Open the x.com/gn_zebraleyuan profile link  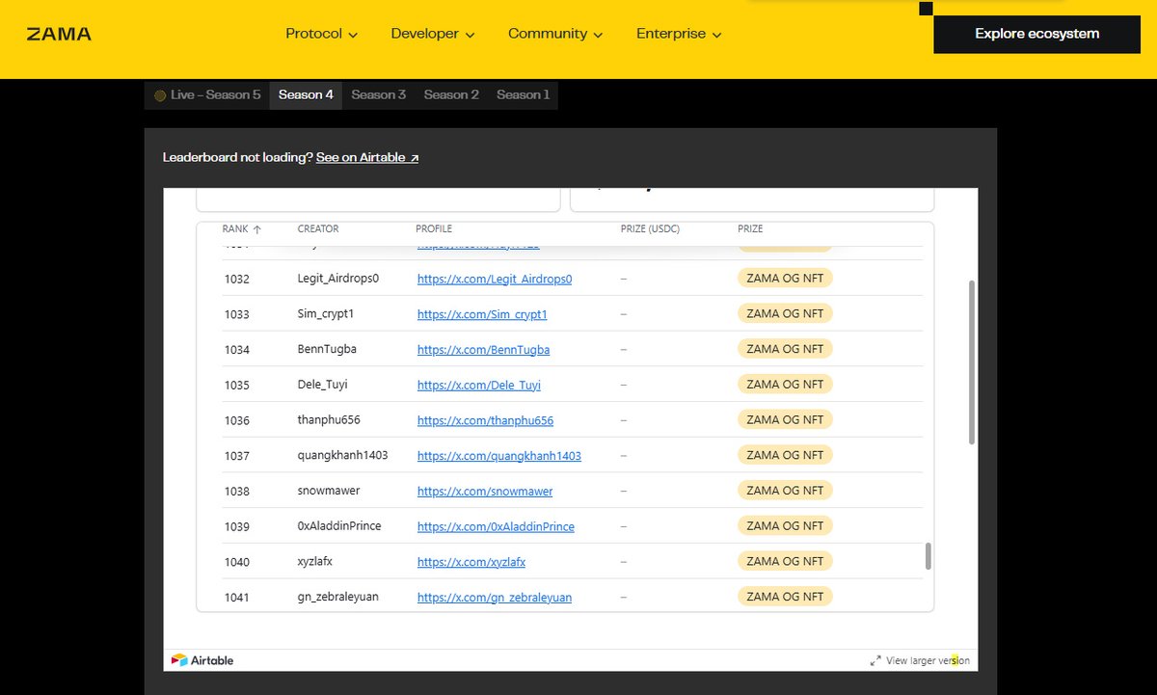click(x=495, y=598)
